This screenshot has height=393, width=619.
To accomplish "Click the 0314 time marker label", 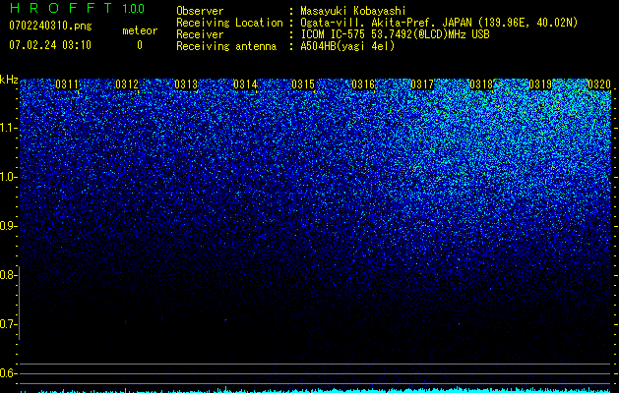I will click(x=245, y=84).
